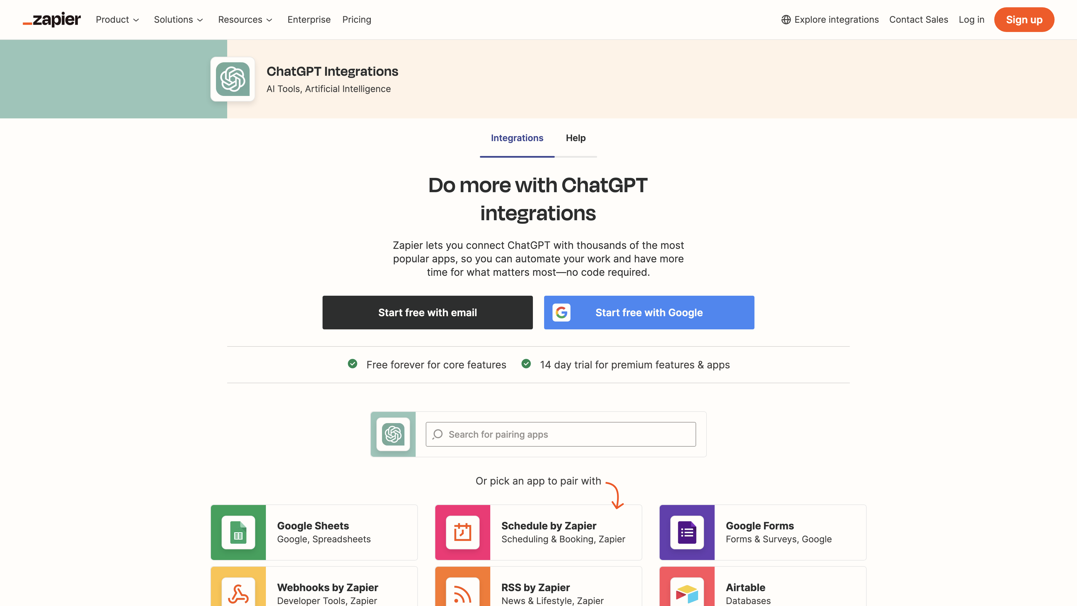Click 'Forms & Surveys, Google' text
The width and height of the screenshot is (1077, 606).
click(779, 539)
